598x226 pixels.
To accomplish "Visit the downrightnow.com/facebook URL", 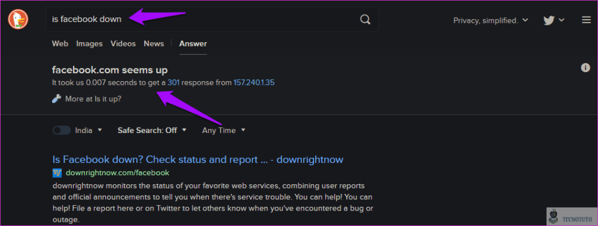I will (117, 173).
